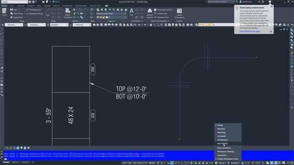Expand the Annotation panel

point(137,21)
